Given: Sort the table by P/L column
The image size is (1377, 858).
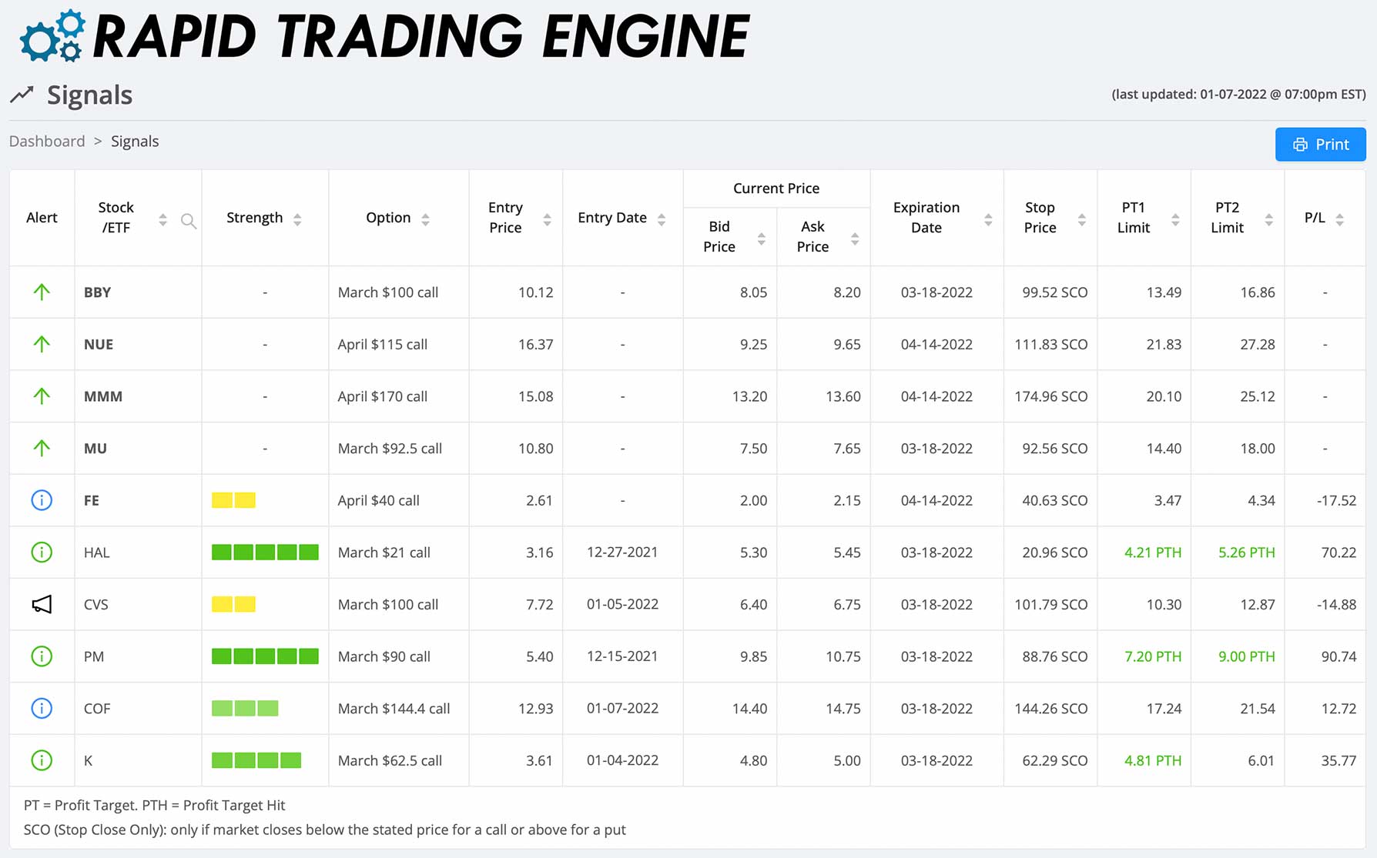Looking at the screenshot, I should click(x=1339, y=219).
